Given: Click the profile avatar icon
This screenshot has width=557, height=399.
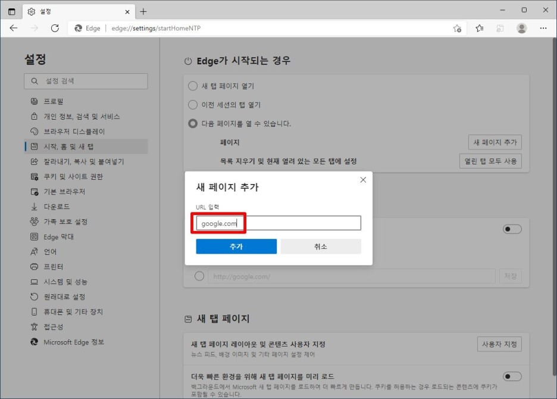Looking at the screenshot, I should tap(521, 28).
